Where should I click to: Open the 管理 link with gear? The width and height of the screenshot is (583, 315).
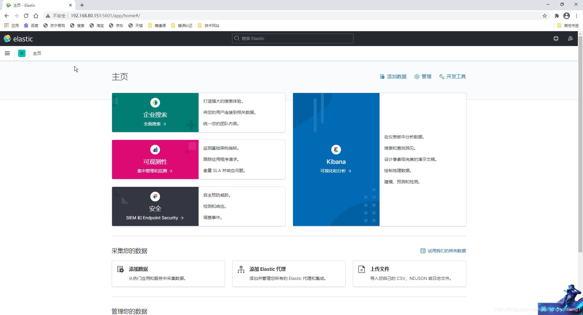(423, 77)
